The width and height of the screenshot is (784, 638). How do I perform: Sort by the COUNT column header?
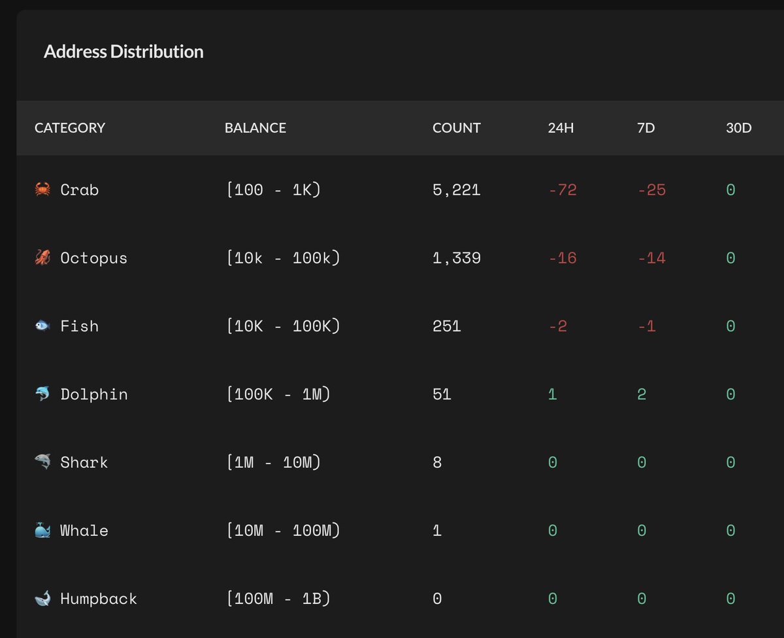457,128
